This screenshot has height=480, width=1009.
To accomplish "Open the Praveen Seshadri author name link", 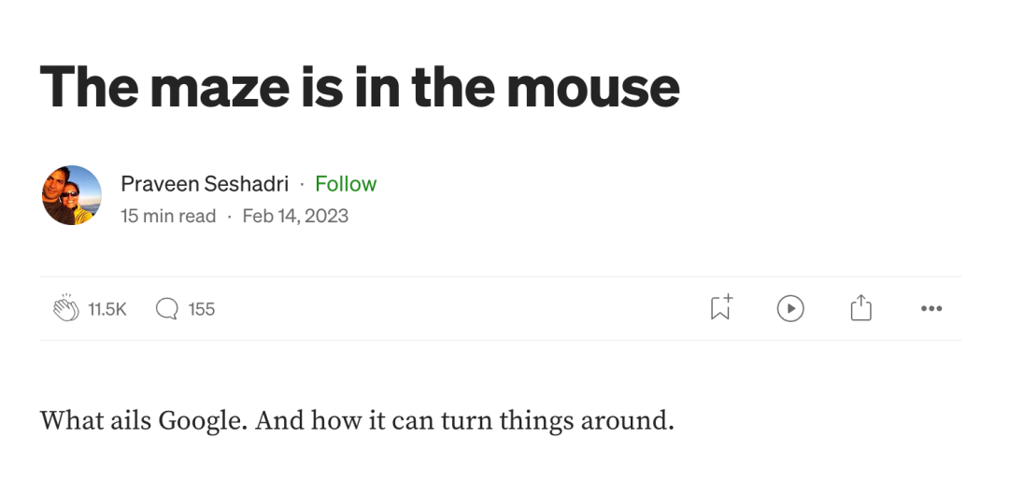I will 205,184.
